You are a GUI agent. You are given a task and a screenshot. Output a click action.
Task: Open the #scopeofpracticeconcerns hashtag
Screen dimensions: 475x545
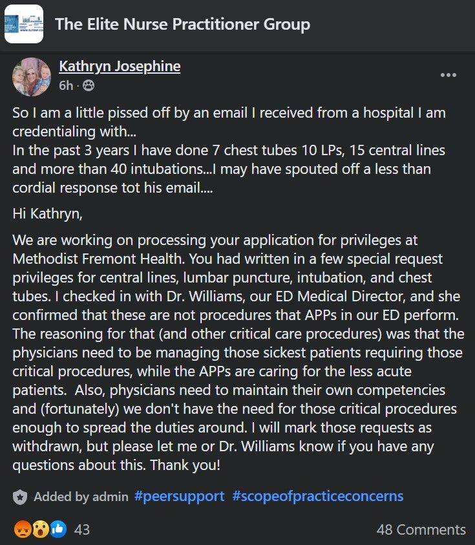tap(317, 497)
